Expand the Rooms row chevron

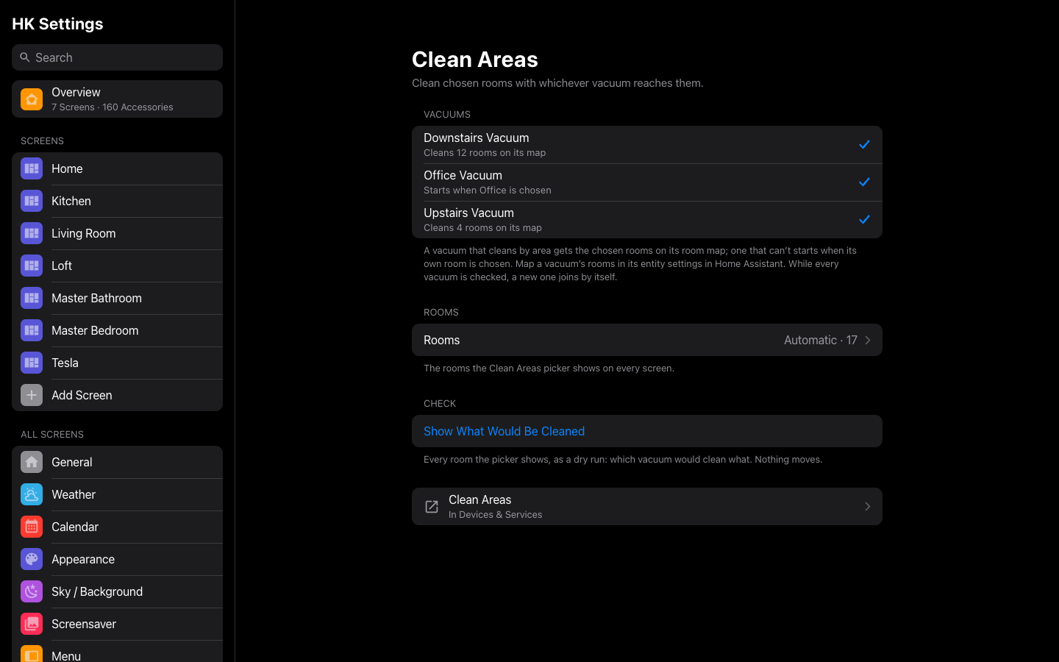(868, 340)
